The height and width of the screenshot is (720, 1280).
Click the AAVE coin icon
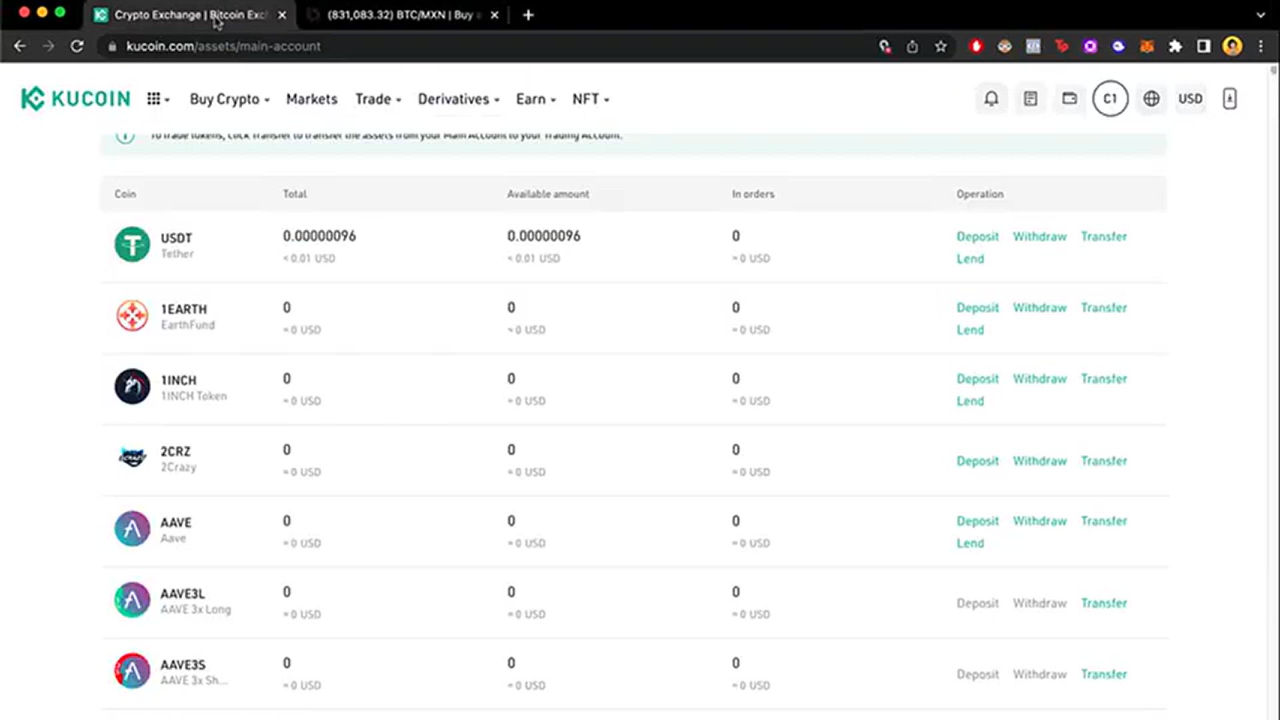point(132,529)
